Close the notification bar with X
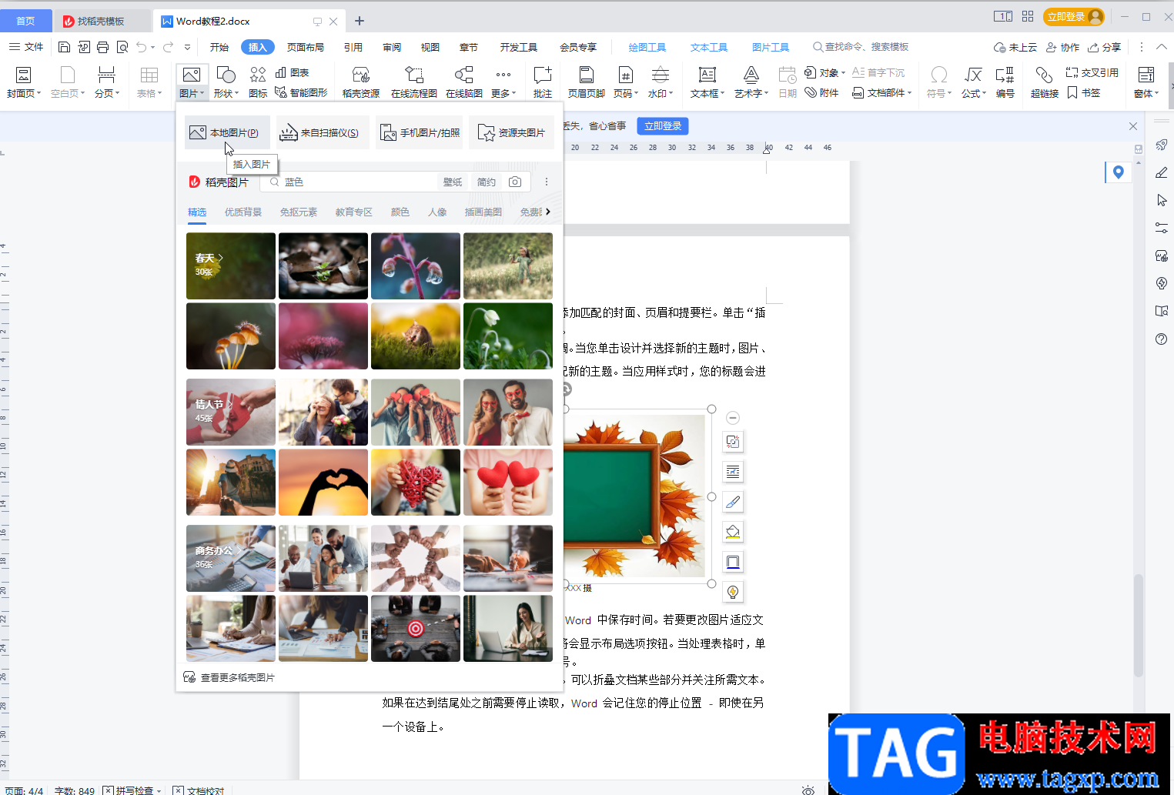The image size is (1174, 795). point(1132,125)
